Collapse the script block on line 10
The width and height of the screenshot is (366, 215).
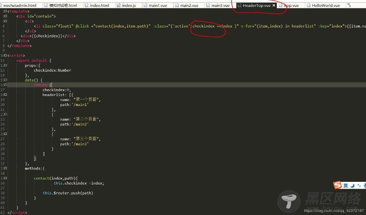click(x=6, y=55)
